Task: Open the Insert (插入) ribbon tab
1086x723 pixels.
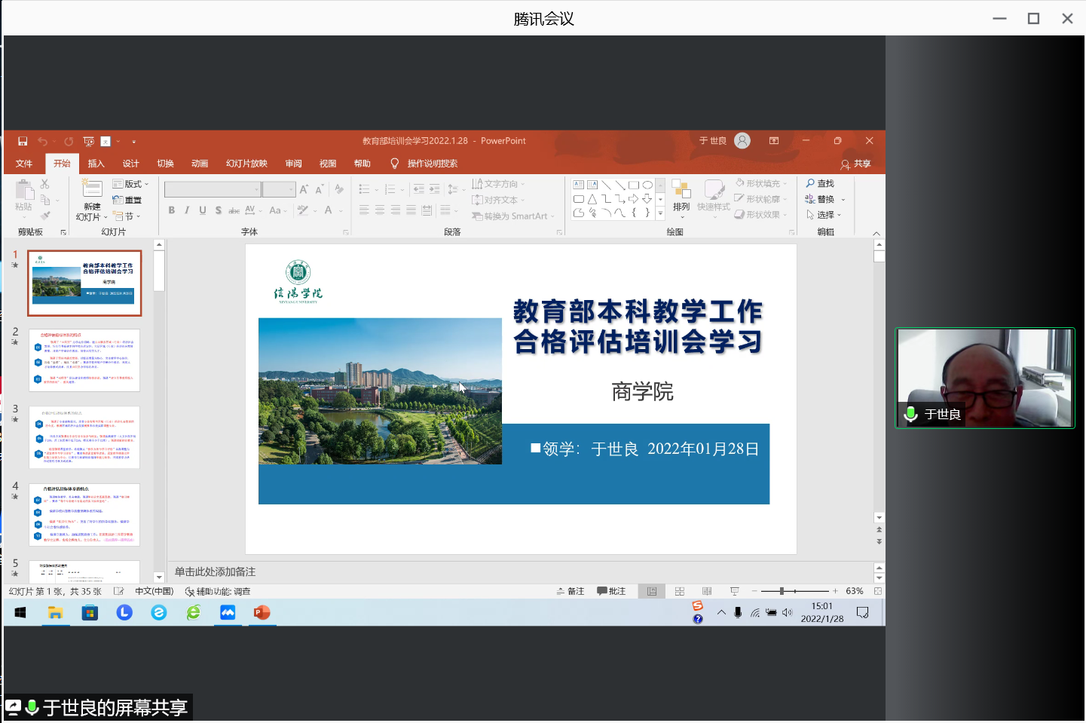Action: (x=96, y=164)
